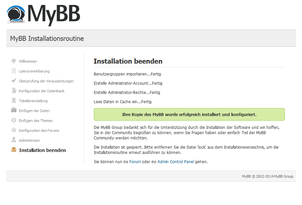Select the Willkommen step label
The width and height of the screenshot is (302, 205).
tap(28, 61)
